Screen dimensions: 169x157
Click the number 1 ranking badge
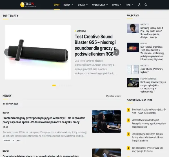coord(128,110)
